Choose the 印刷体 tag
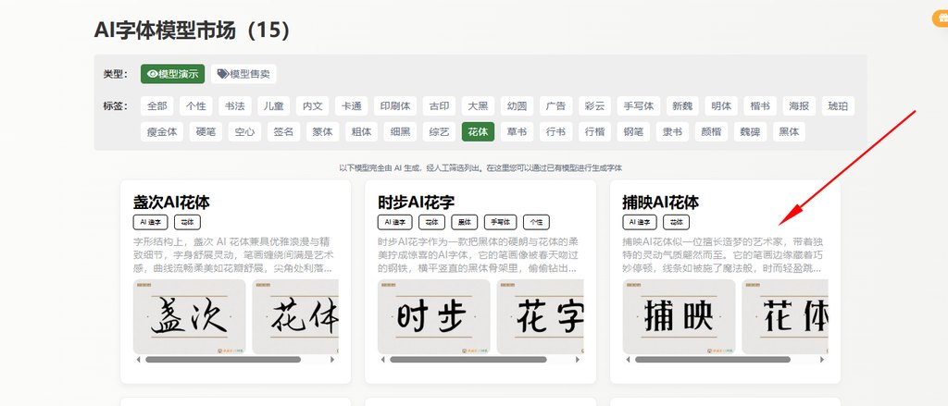948x406 pixels. click(394, 105)
